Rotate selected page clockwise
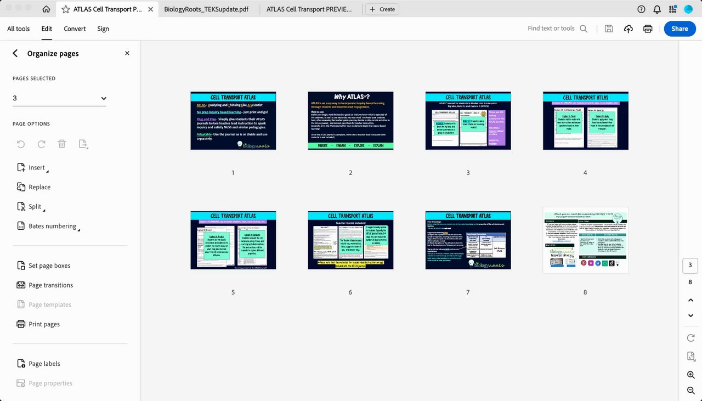The height and width of the screenshot is (401, 702). pyautogui.click(x=41, y=144)
